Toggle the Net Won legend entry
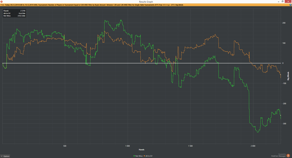292x158 pixels. [138, 156]
